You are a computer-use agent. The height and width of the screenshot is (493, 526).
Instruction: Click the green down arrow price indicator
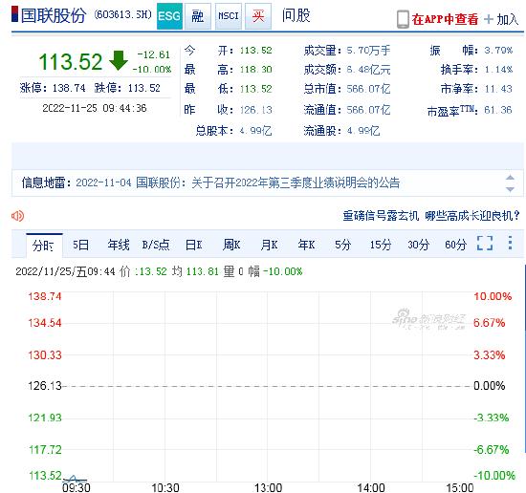point(119,60)
